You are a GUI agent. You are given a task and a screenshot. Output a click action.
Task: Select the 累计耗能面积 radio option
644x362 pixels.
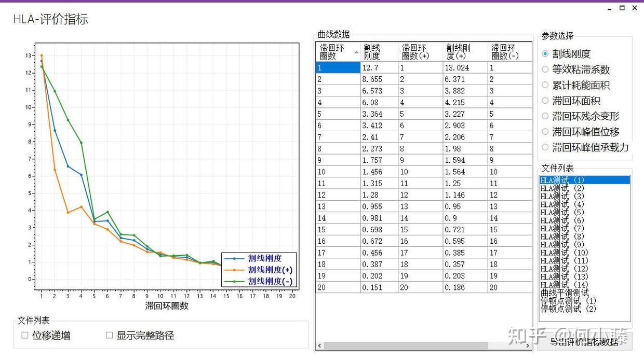575,85
